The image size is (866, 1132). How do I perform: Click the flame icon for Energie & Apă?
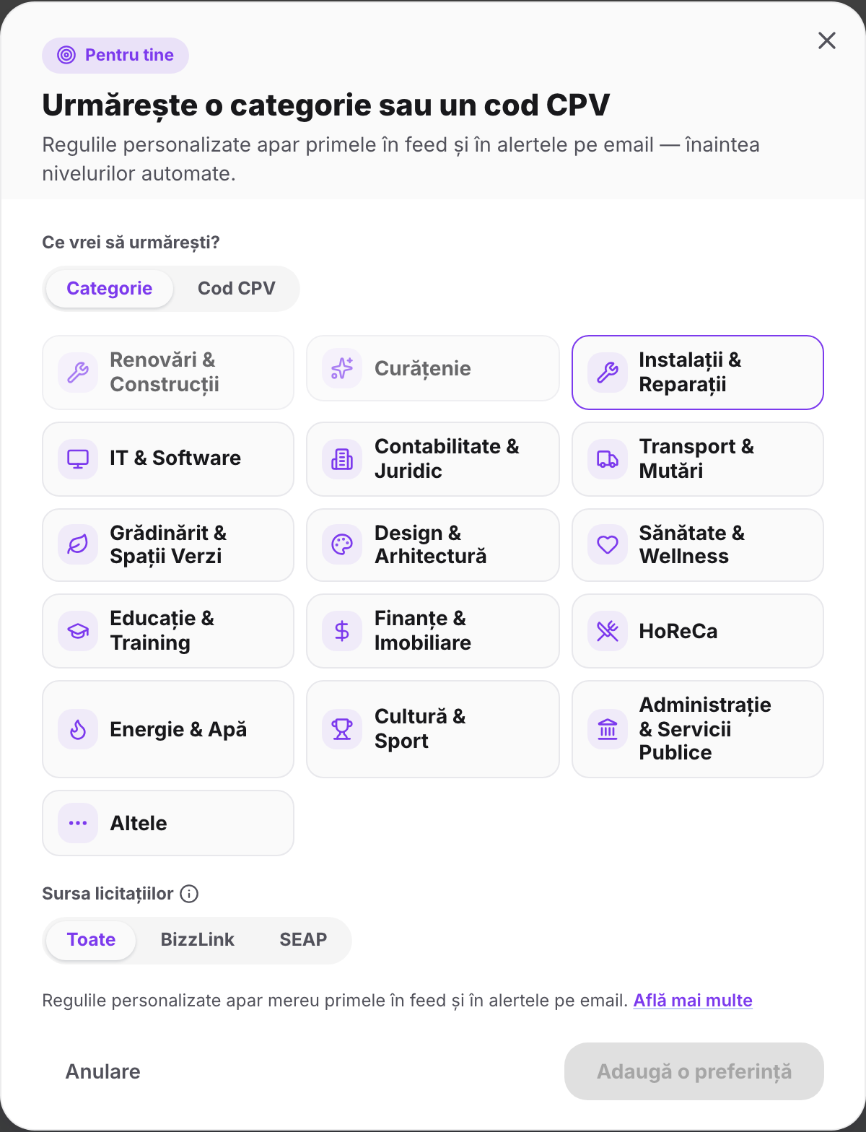[78, 729]
